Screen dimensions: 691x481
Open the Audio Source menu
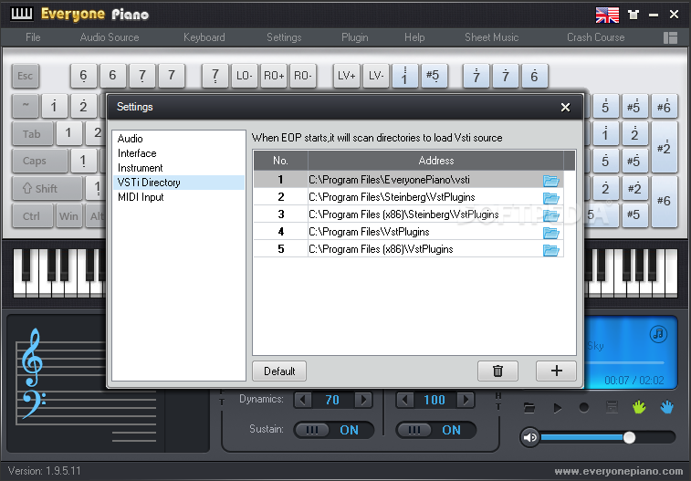pos(110,37)
